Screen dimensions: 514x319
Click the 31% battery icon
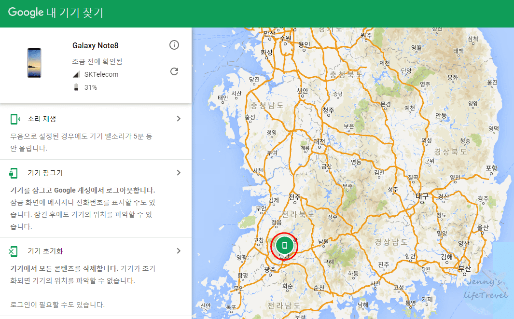(76, 87)
